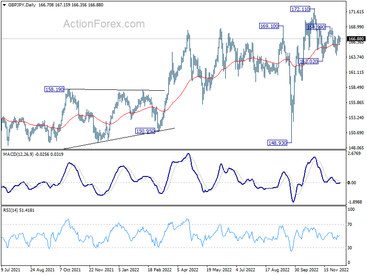Click the MACD axis value -1.8988
The image size is (367, 275).
point(355,202)
